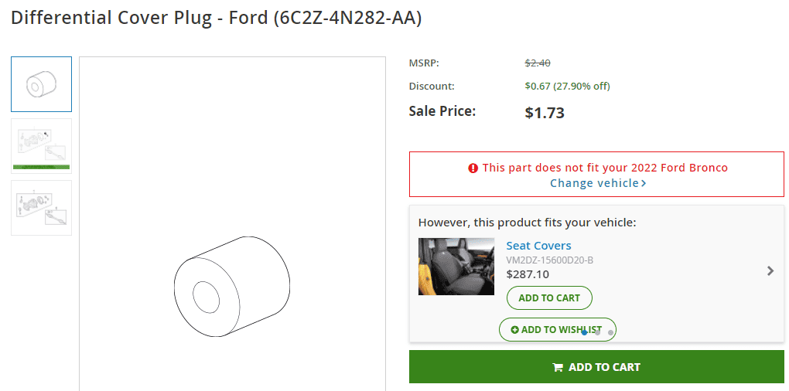Screen dimensions: 789x391
Task: Click the chevron beside Change vehicle
Action: [x=644, y=183]
